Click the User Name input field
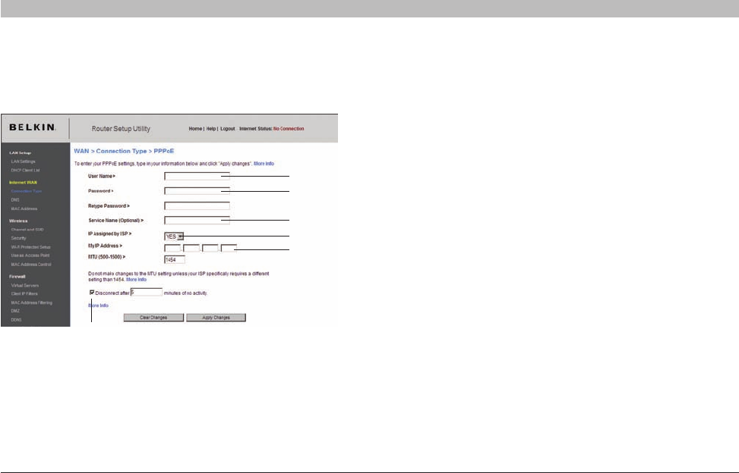This screenshot has height=473, width=739. (x=197, y=176)
